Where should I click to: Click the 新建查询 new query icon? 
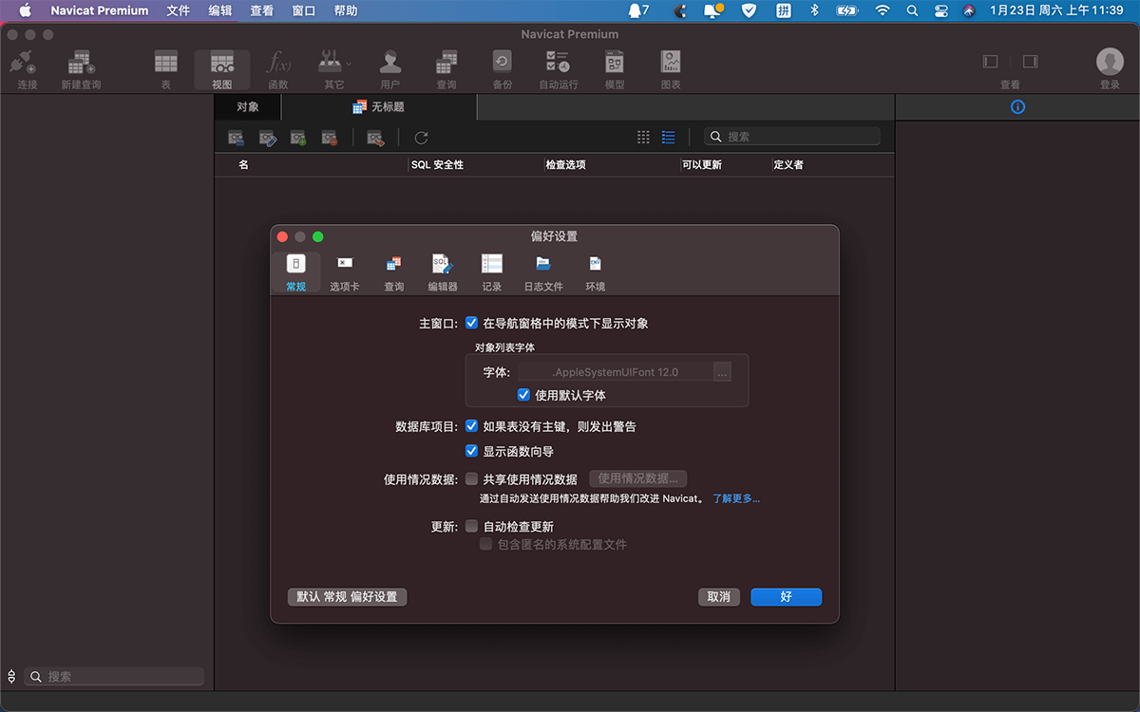point(81,63)
